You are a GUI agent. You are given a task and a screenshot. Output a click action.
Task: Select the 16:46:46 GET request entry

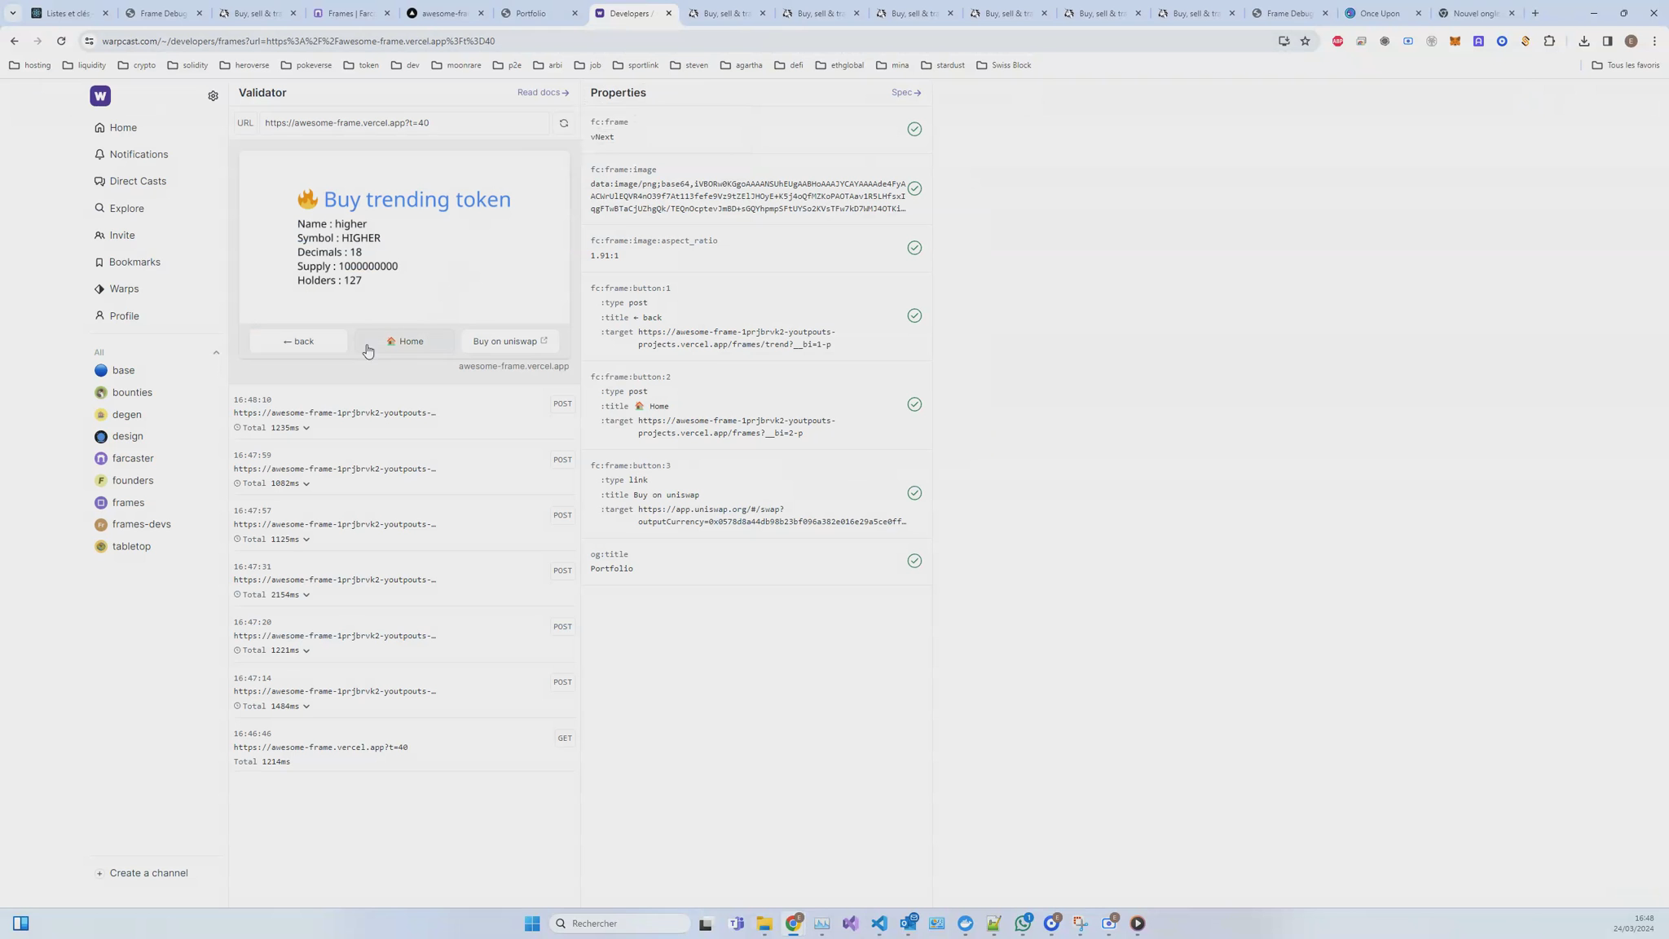click(x=403, y=747)
